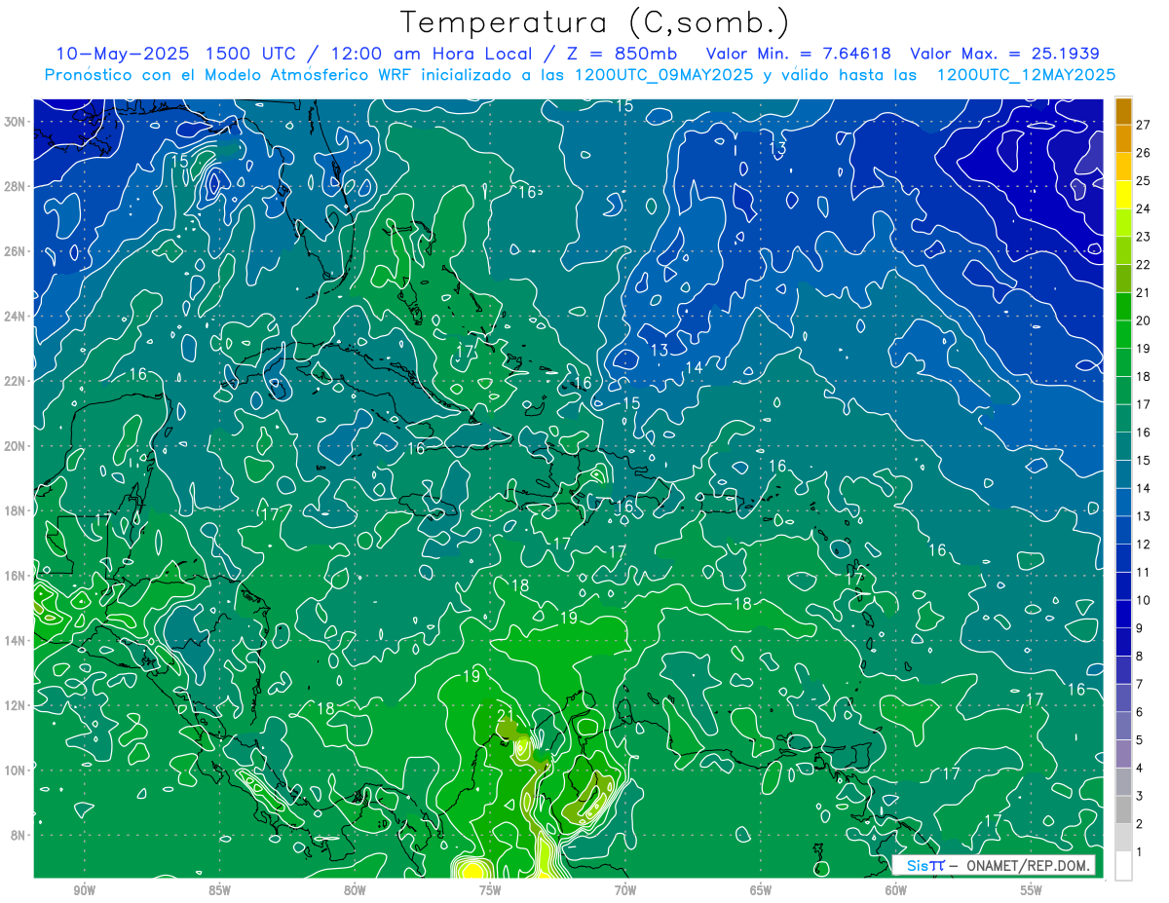The height and width of the screenshot is (903, 1169).
Task: Click the "20N" latitude axis label
Action: (x=16, y=445)
